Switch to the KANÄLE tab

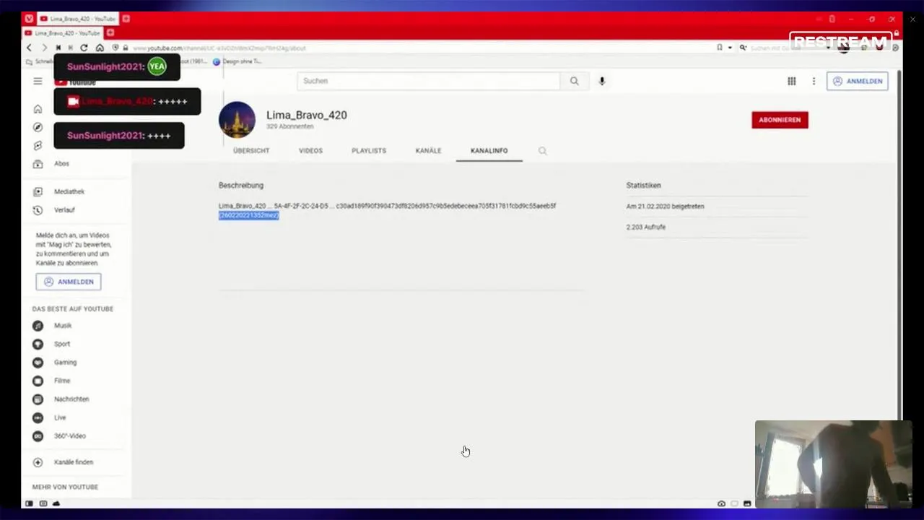[x=428, y=150]
